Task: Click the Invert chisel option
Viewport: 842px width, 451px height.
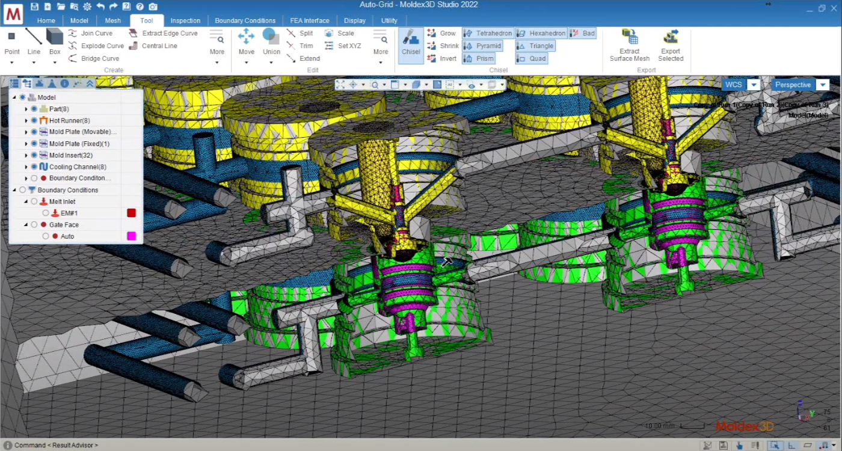Action: (x=441, y=59)
